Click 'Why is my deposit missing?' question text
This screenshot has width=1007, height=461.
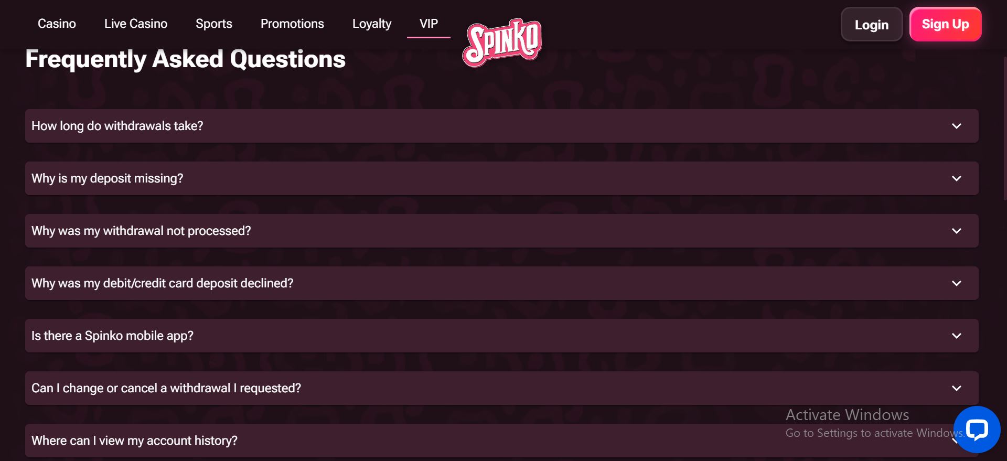coord(108,178)
